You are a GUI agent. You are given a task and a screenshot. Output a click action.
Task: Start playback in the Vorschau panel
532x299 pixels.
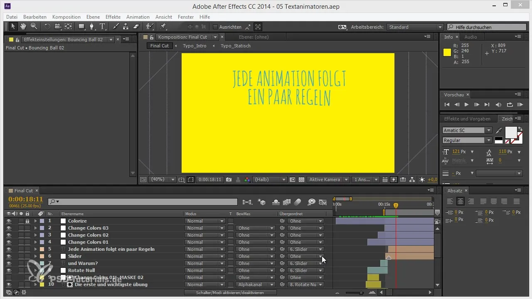tap(466, 105)
